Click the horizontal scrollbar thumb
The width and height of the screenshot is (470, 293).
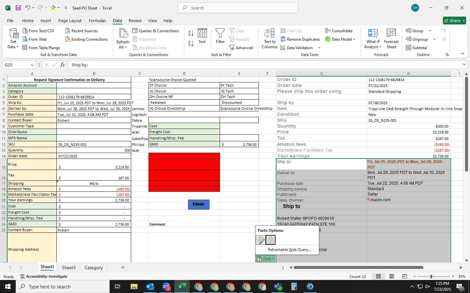pyautogui.click(x=358, y=268)
